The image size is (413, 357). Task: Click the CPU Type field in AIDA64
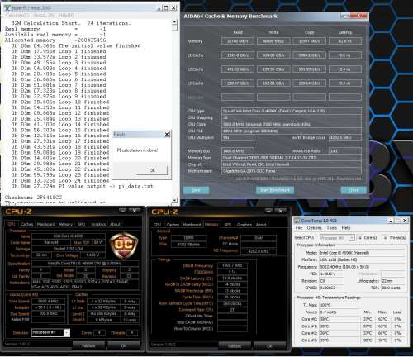(292, 111)
